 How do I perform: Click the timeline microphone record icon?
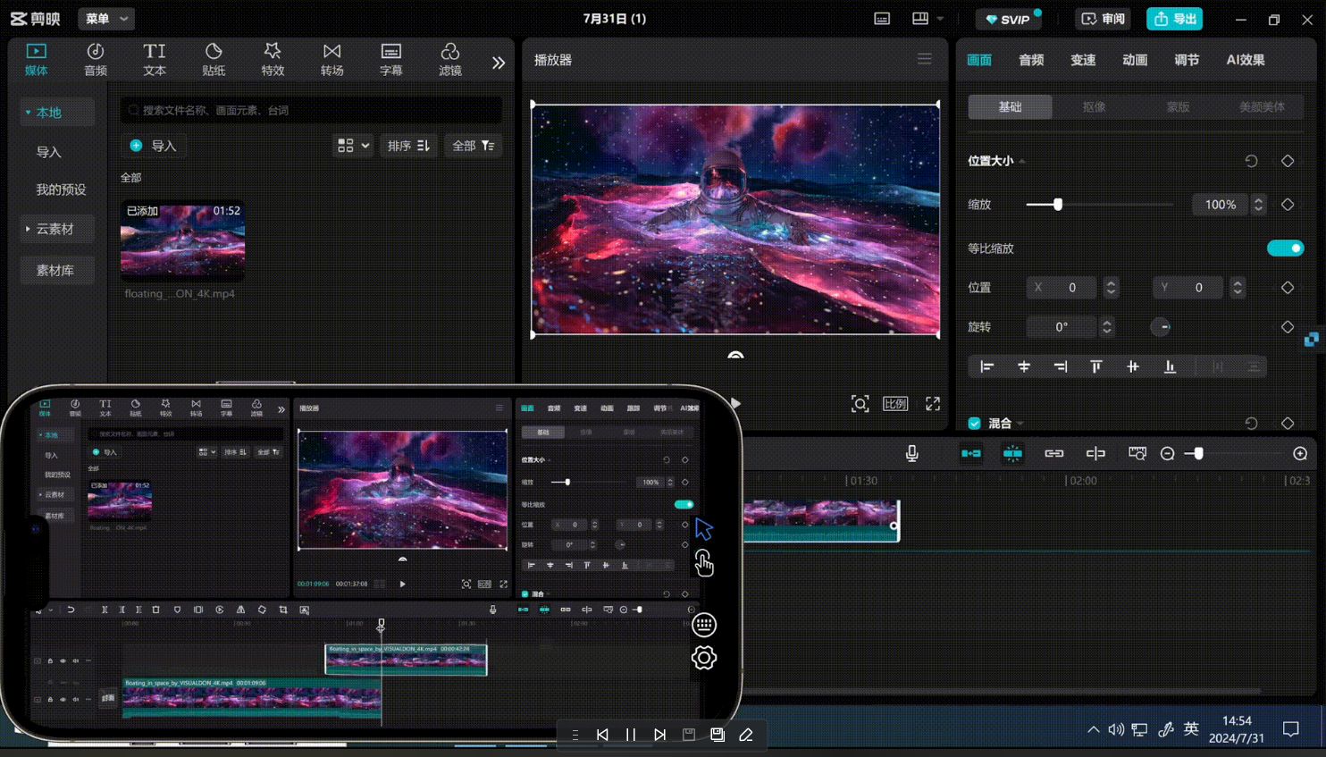click(912, 454)
